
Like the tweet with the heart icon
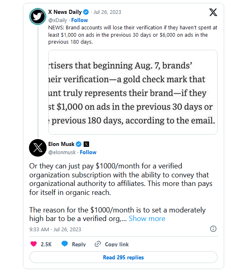(x=34, y=244)
